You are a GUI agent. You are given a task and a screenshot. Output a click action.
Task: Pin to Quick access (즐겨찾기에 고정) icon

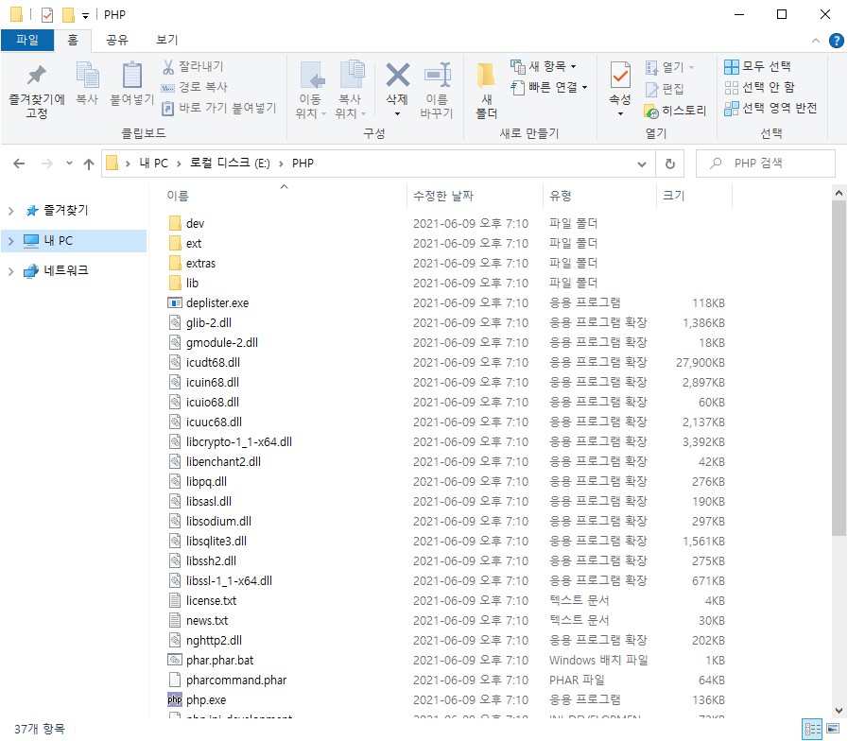(x=36, y=76)
